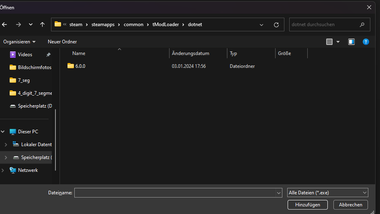380x214 pixels.
Task: Go up one folder level
Action: [x=43, y=24]
